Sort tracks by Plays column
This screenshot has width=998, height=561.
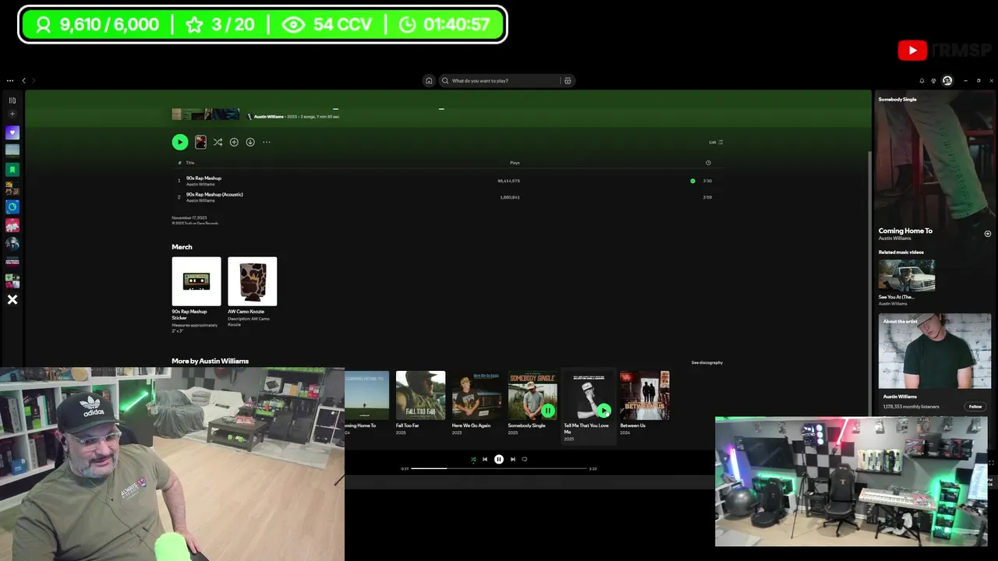(515, 163)
